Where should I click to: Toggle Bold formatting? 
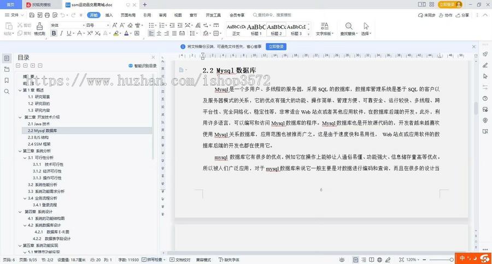click(x=54, y=33)
